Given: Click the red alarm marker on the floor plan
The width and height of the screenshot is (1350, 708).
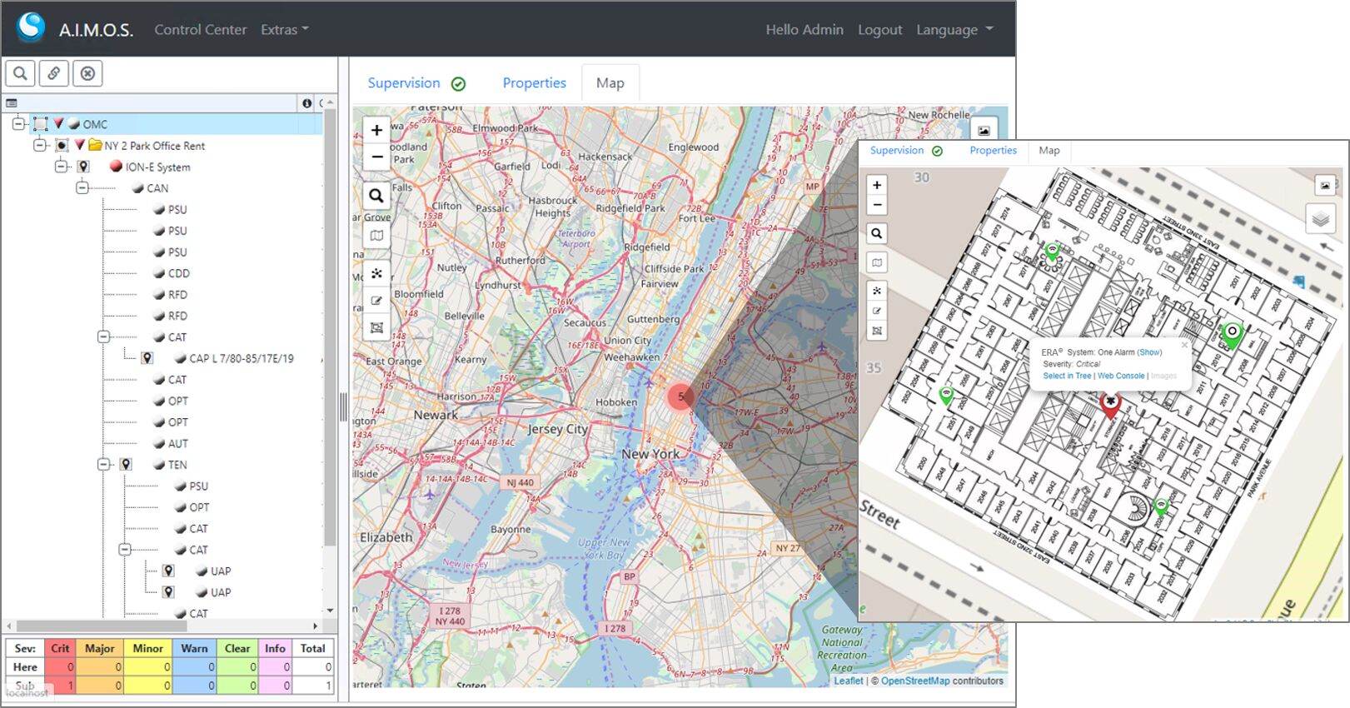Looking at the screenshot, I should (1110, 405).
